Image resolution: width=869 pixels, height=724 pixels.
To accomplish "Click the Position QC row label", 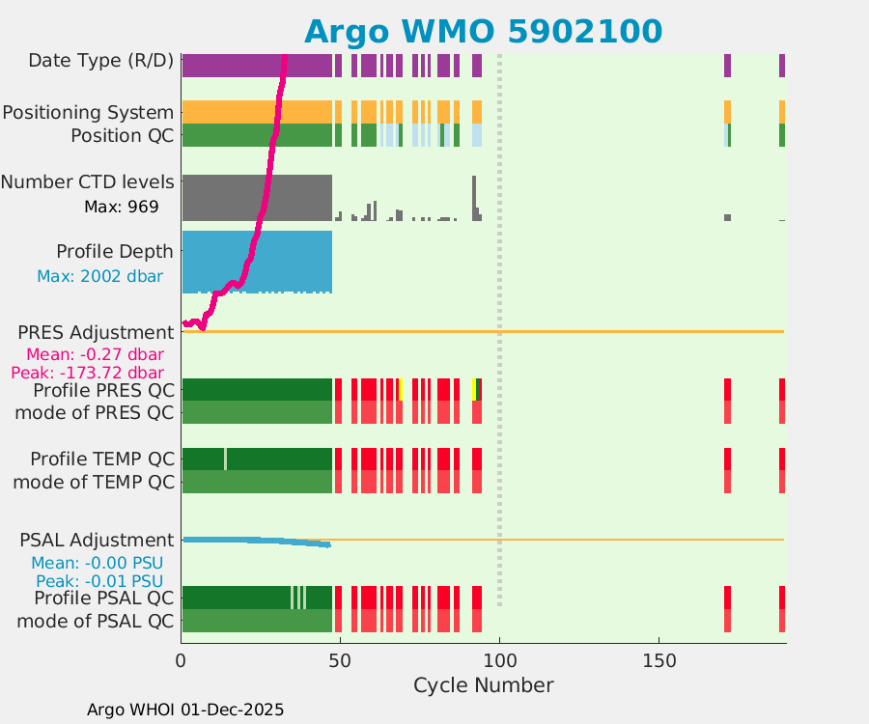I will pos(122,135).
